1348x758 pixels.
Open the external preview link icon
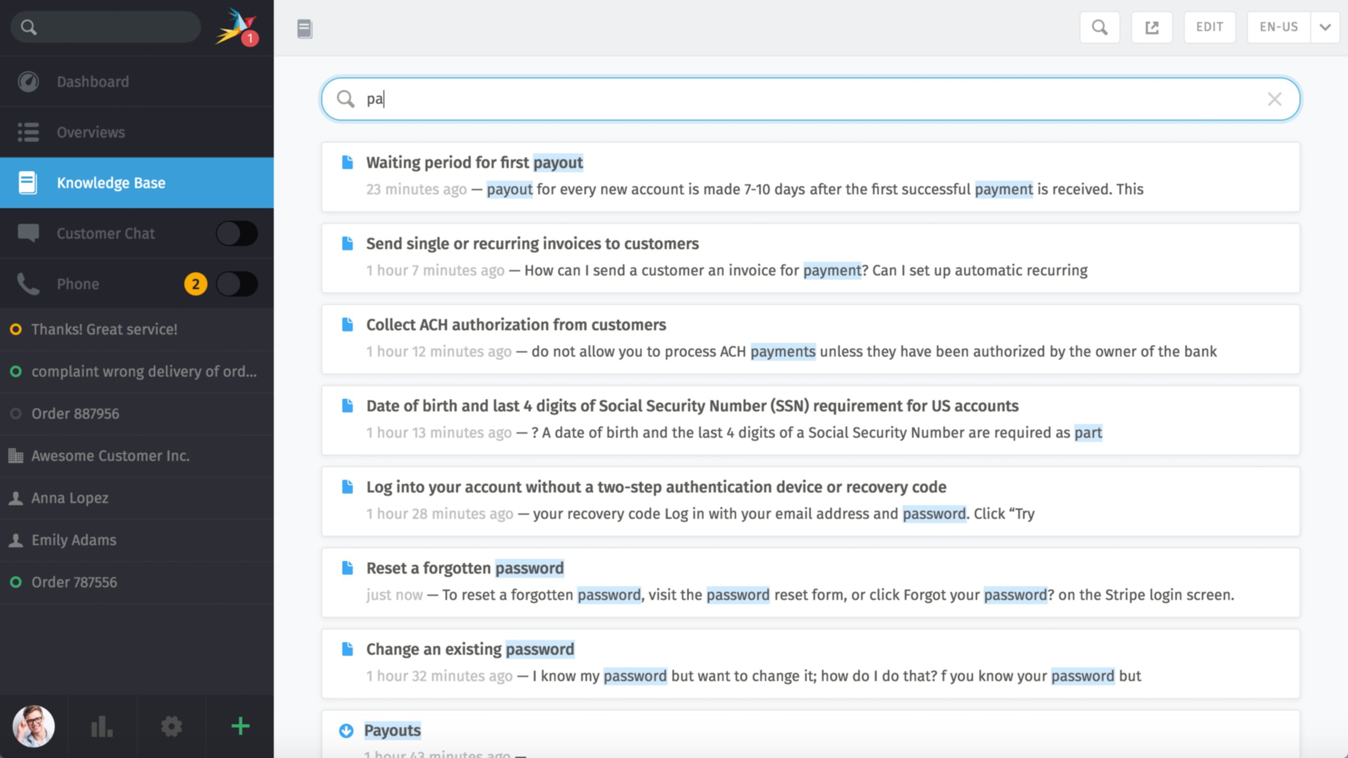click(1152, 27)
